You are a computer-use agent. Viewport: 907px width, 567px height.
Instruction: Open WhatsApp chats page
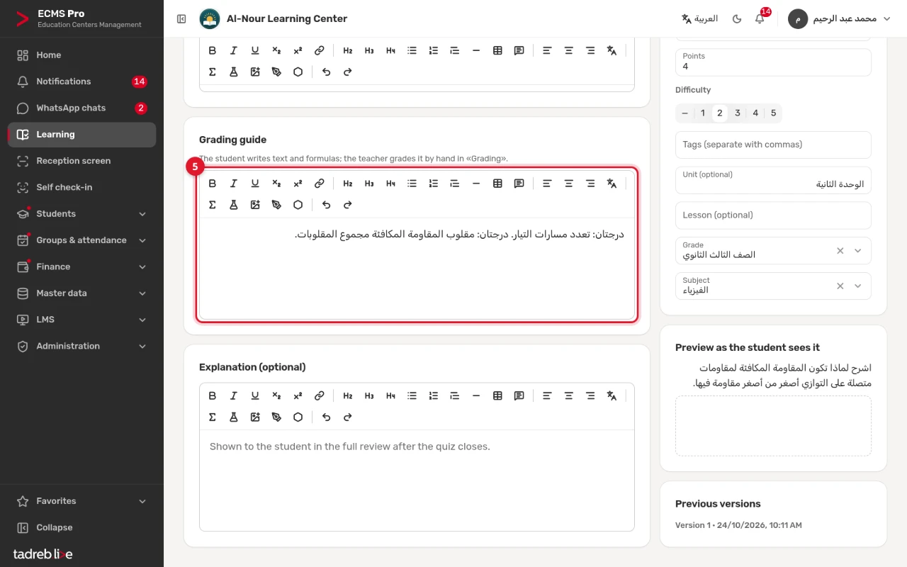81,108
